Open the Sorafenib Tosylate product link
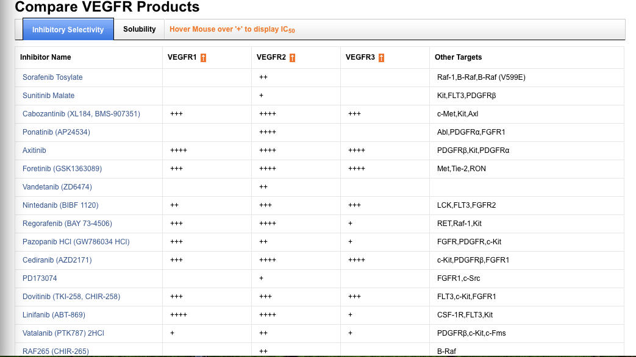 point(52,77)
